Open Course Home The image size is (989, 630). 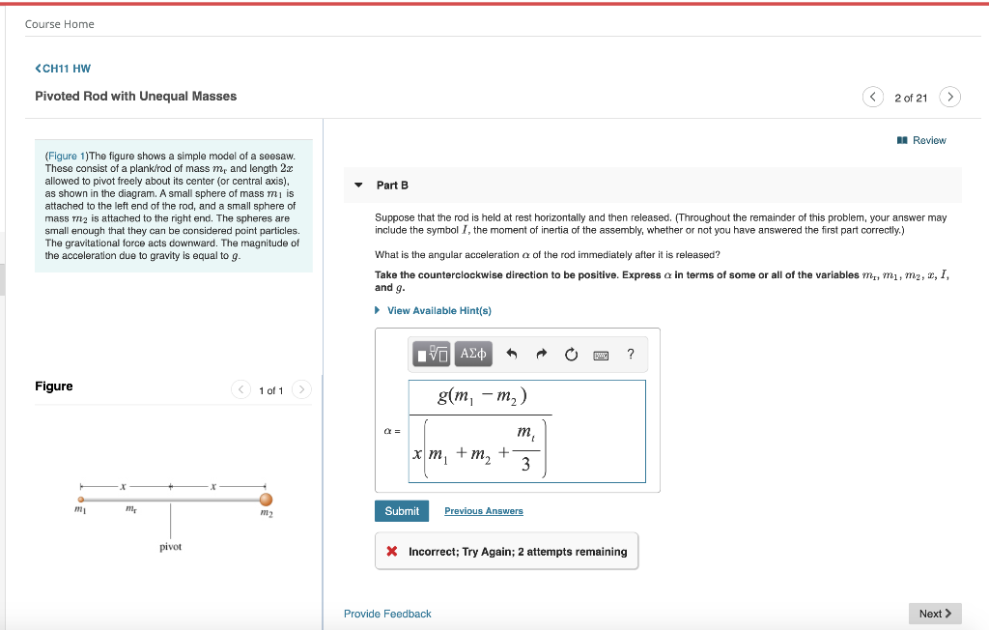(x=61, y=23)
